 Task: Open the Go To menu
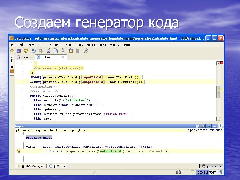click(42, 45)
